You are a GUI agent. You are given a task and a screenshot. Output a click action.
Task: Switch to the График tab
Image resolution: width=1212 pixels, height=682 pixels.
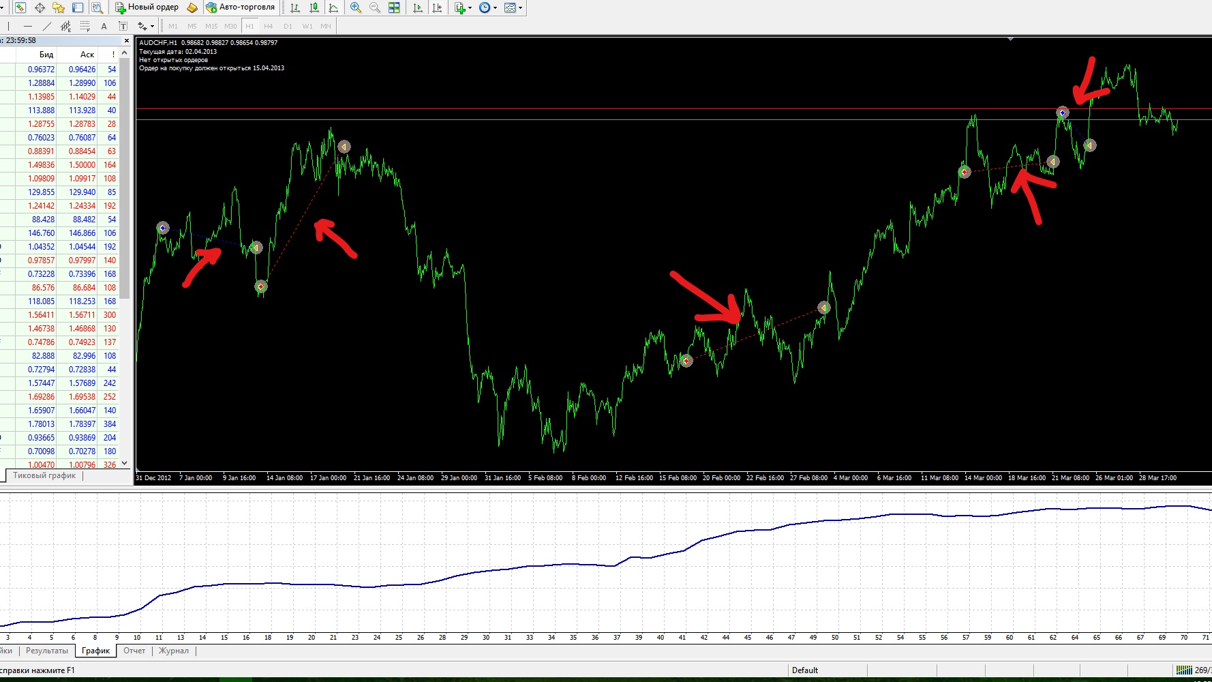tap(96, 651)
